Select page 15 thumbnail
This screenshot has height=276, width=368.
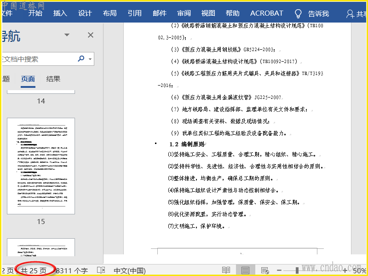click(41, 166)
